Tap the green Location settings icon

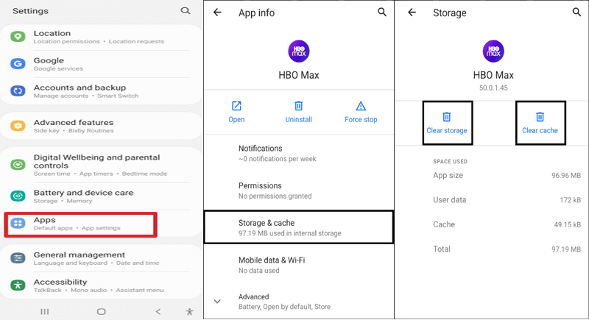coord(18,37)
